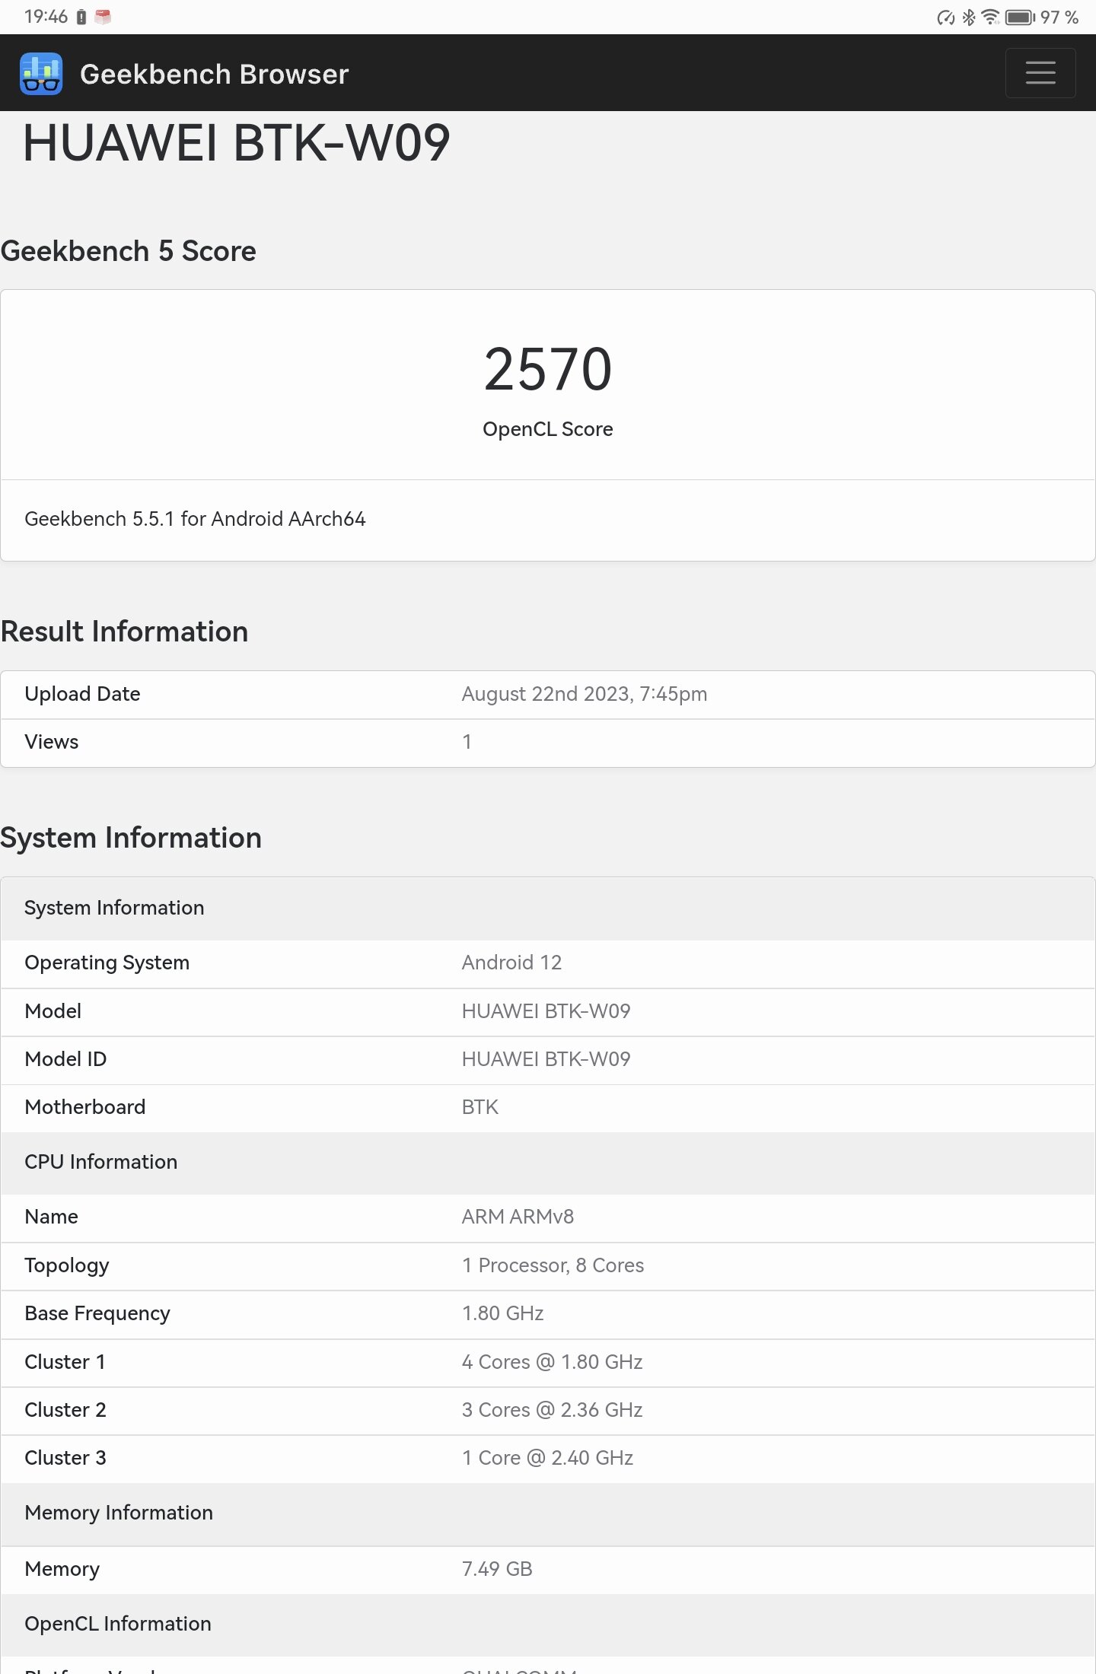1096x1674 pixels.
Task: Select the '3 Cores @ 2.36 GHz' value
Action: click(552, 1410)
